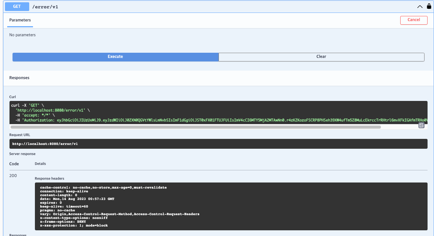This screenshot has height=236, width=434.
Task: Click the Details column header
Action: (x=41, y=164)
